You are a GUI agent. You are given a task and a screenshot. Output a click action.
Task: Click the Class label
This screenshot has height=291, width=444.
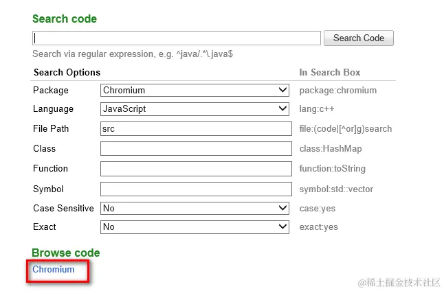pyautogui.click(x=44, y=149)
